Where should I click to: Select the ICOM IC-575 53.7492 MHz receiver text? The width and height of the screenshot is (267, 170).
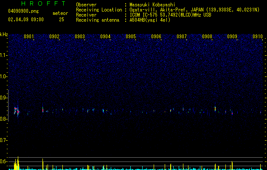tap(170, 15)
